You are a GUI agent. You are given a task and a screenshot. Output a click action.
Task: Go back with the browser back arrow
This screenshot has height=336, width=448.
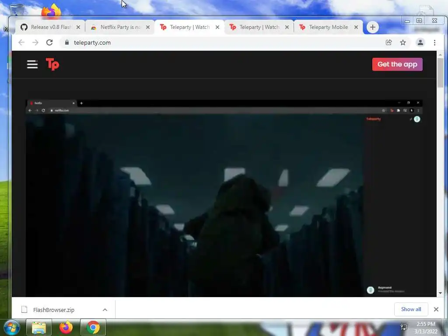(x=21, y=42)
